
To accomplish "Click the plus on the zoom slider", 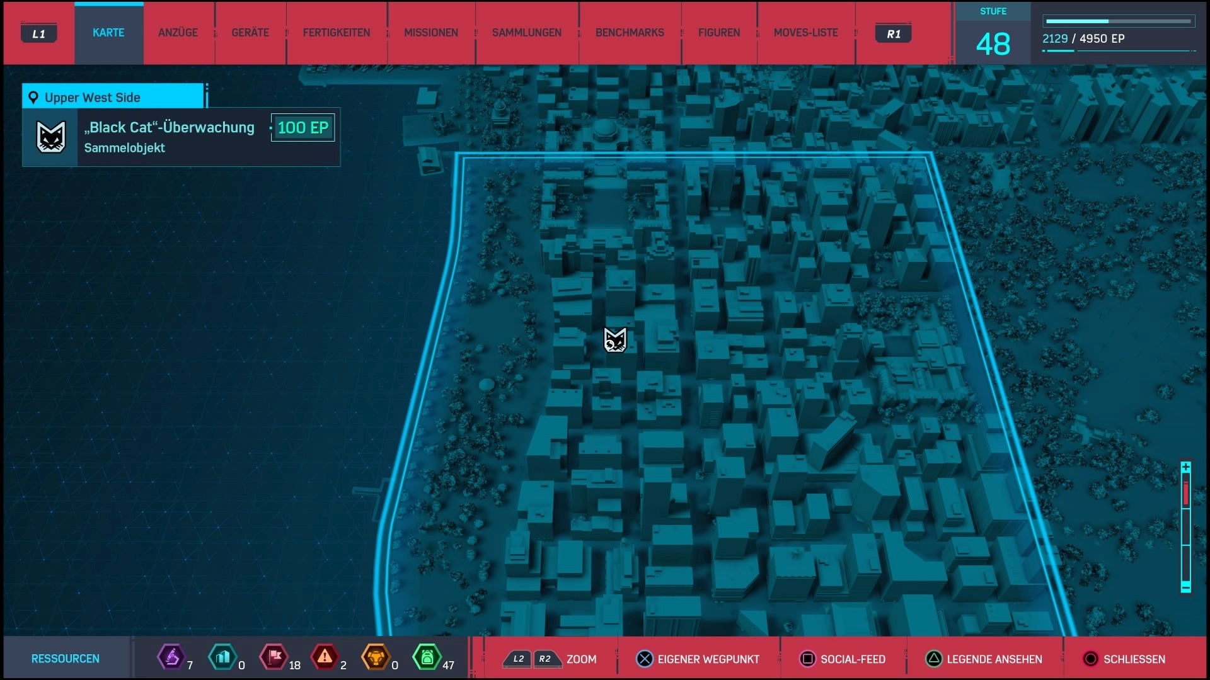I will point(1185,467).
